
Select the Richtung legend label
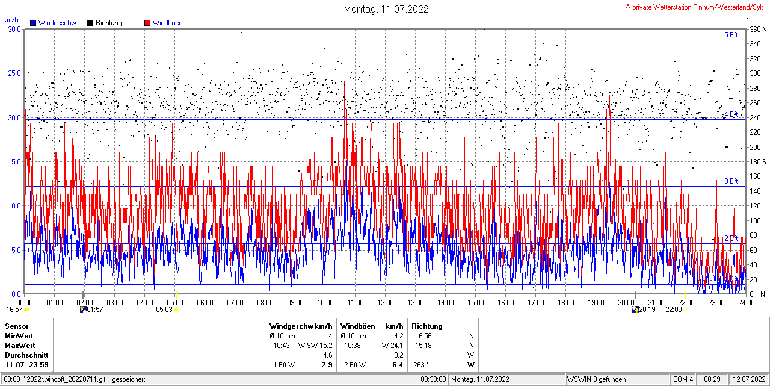point(109,23)
